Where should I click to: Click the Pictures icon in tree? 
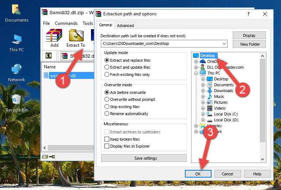[209, 102]
